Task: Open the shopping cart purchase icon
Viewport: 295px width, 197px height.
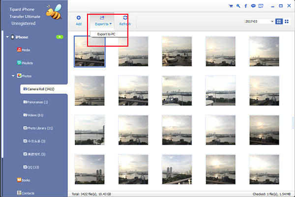Action: [x=231, y=6]
